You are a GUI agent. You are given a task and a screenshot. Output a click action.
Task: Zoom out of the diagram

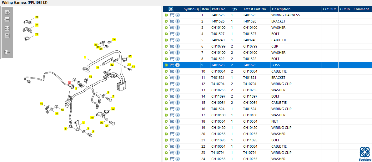coord(7,19)
